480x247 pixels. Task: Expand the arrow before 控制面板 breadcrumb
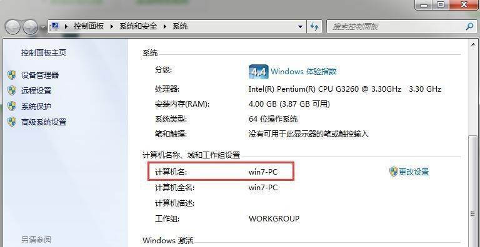click(66, 26)
